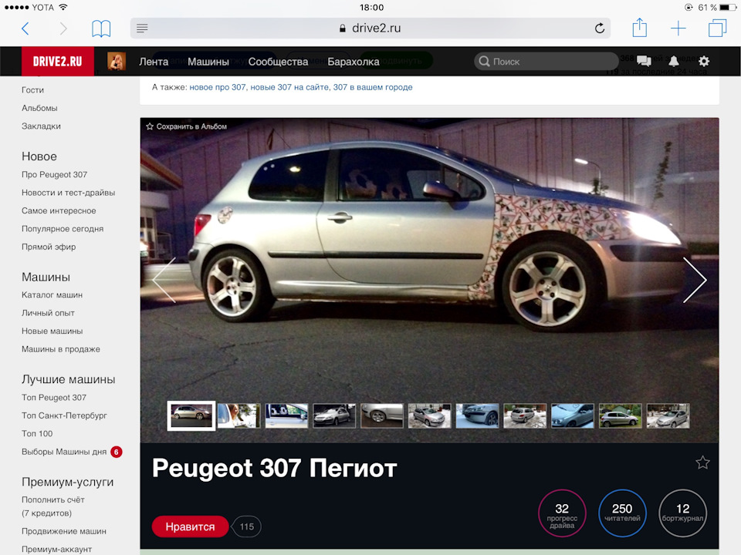Open Топ Peugeot 307 link

pos(54,398)
